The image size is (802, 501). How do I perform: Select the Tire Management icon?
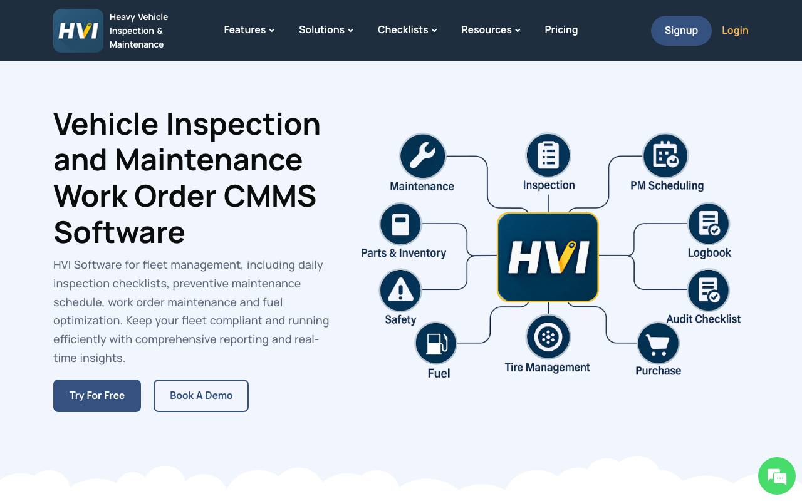[x=548, y=337]
